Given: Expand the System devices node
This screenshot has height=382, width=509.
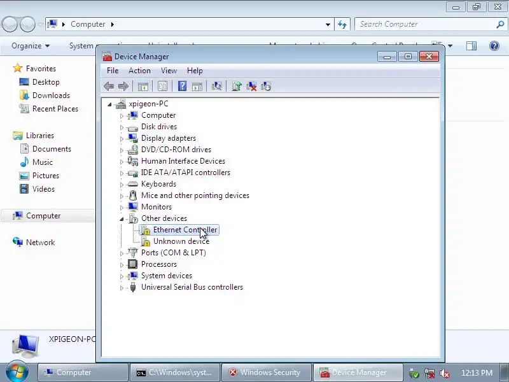Looking at the screenshot, I should pyautogui.click(x=122, y=276).
